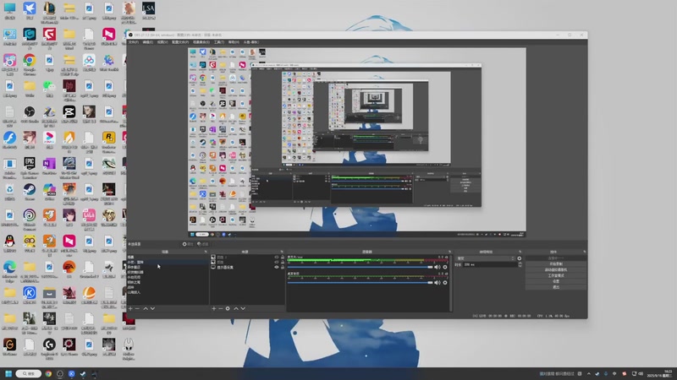Toggle the eye icon of the second image source
The width and height of the screenshot is (677, 380).
pos(277,262)
